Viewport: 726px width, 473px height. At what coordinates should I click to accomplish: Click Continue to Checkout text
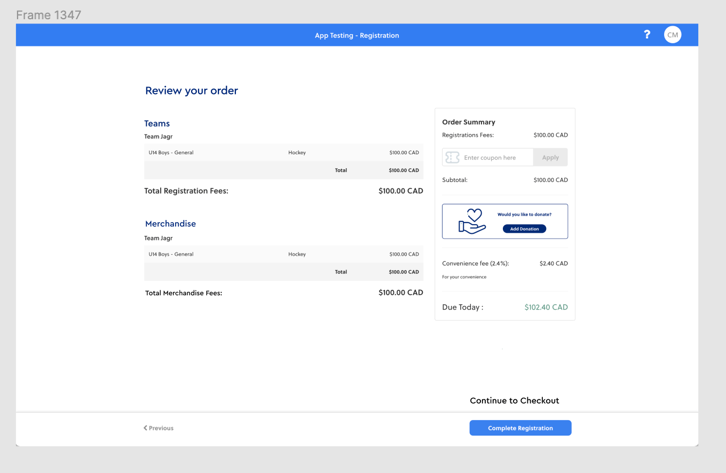515,400
